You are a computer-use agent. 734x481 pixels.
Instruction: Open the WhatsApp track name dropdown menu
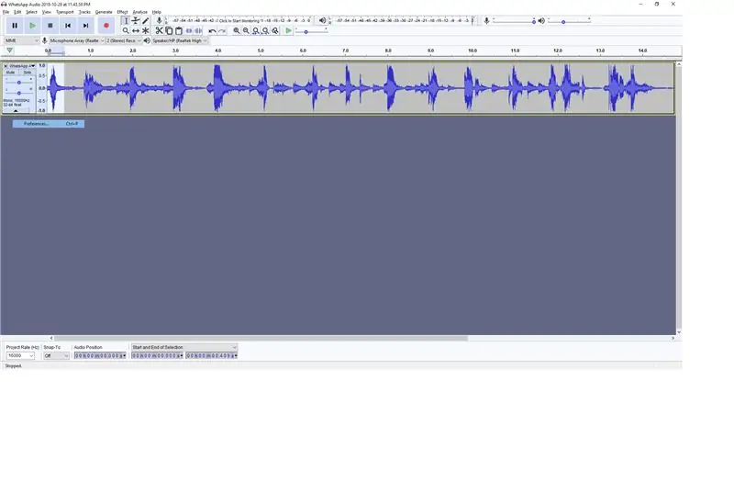click(22, 66)
